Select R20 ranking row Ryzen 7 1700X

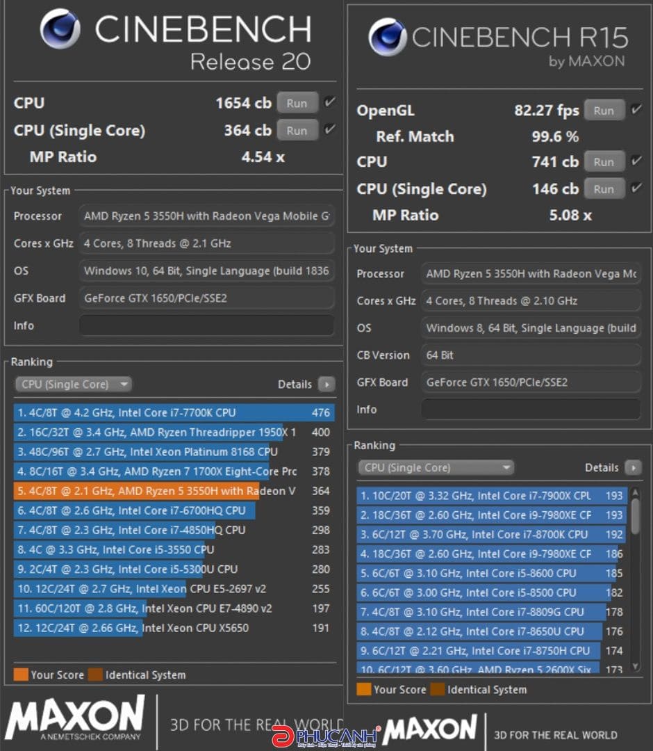tap(174, 471)
